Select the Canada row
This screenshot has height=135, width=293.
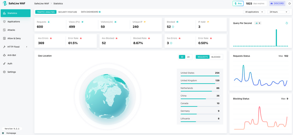[200, 104]
